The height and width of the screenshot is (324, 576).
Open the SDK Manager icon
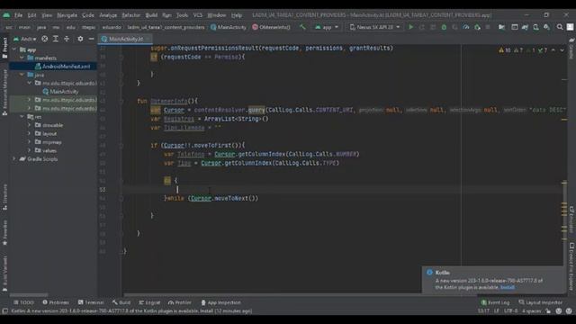(x=547, y=27)
